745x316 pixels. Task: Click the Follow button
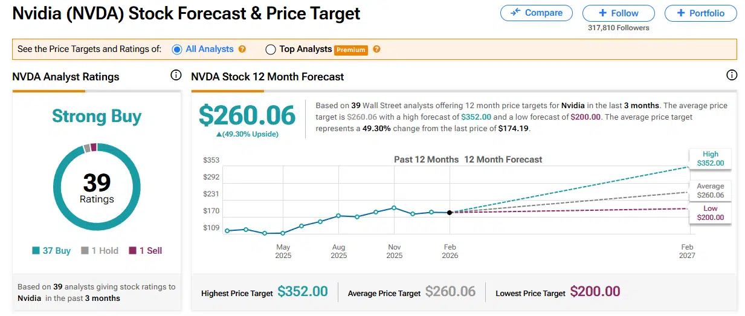click(x=618, y=13)
